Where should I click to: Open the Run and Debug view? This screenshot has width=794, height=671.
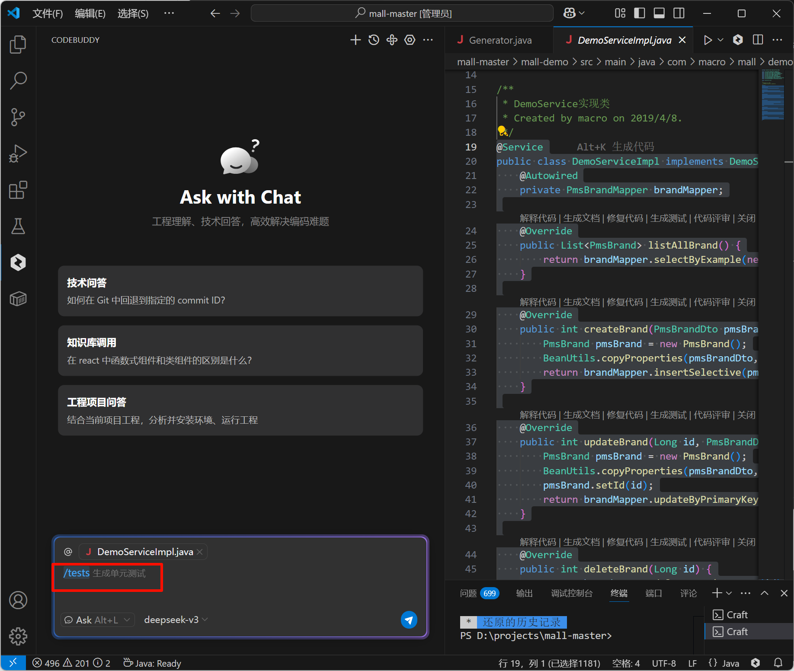(x=18, y=153)
